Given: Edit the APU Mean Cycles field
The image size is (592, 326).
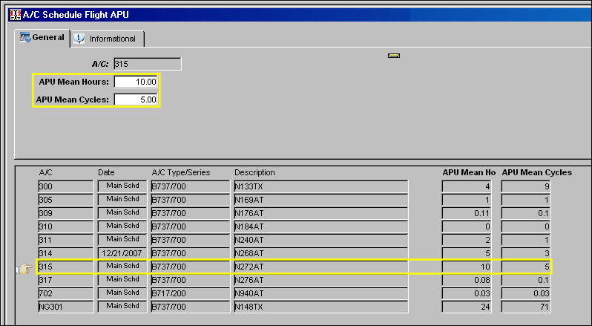Looking at the screenshot, I should point(136,100).
